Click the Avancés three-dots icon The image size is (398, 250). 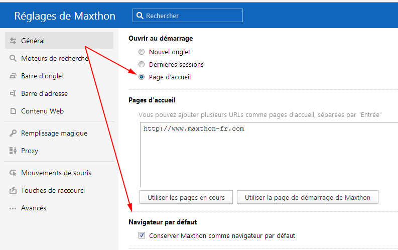(13, 209)
